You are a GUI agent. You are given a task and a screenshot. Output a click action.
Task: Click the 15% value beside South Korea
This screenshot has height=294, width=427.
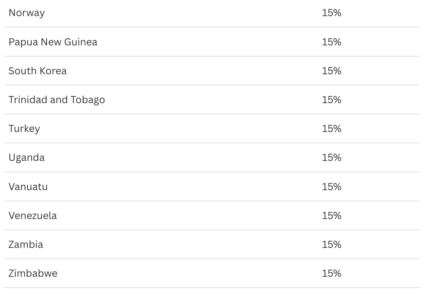coord(332,71)
